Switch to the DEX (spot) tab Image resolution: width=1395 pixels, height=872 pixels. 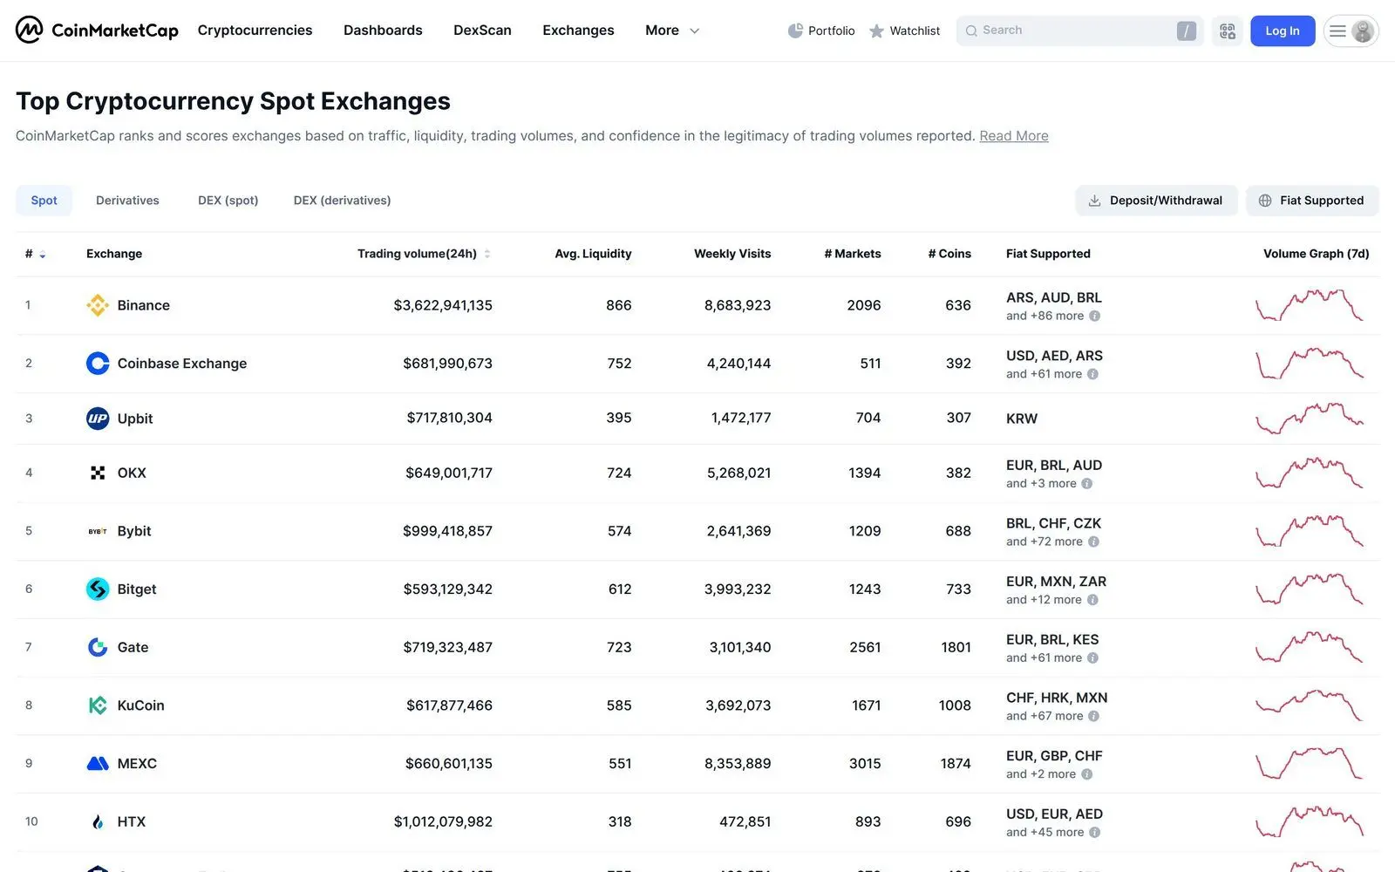tap(228, 201)
